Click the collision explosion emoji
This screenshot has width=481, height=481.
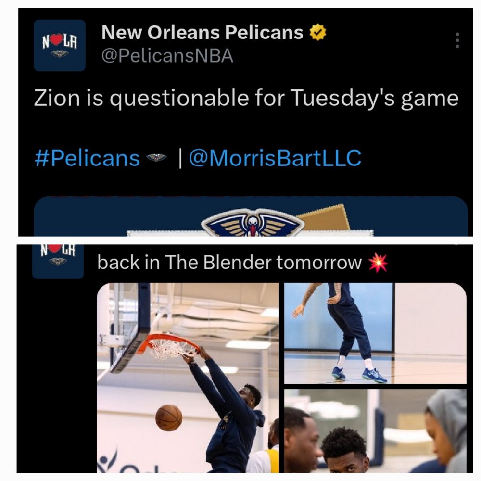tap(378, 263)
